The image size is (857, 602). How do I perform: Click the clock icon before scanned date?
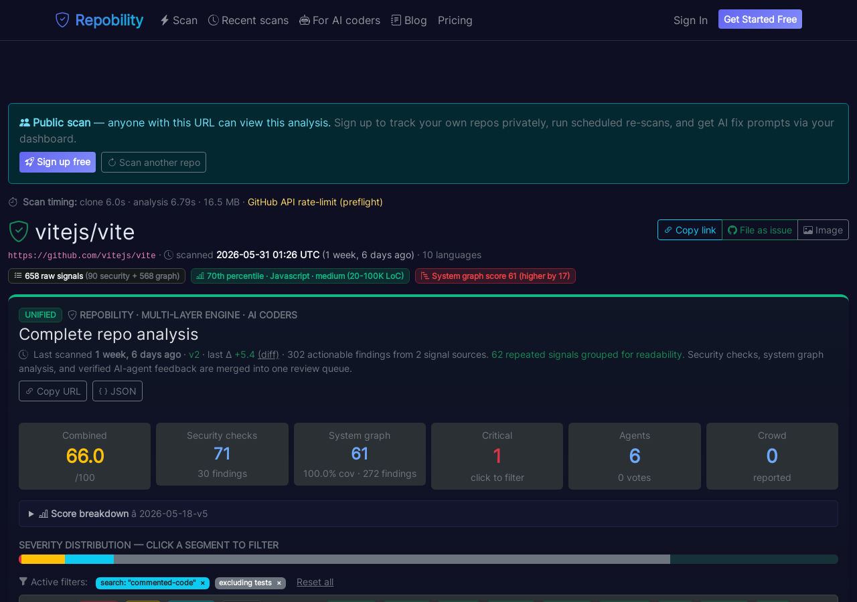coord(169,255)
